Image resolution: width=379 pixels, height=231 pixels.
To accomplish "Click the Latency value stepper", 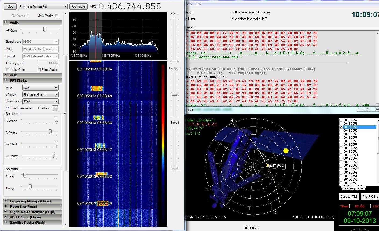I will coord(56,63).
